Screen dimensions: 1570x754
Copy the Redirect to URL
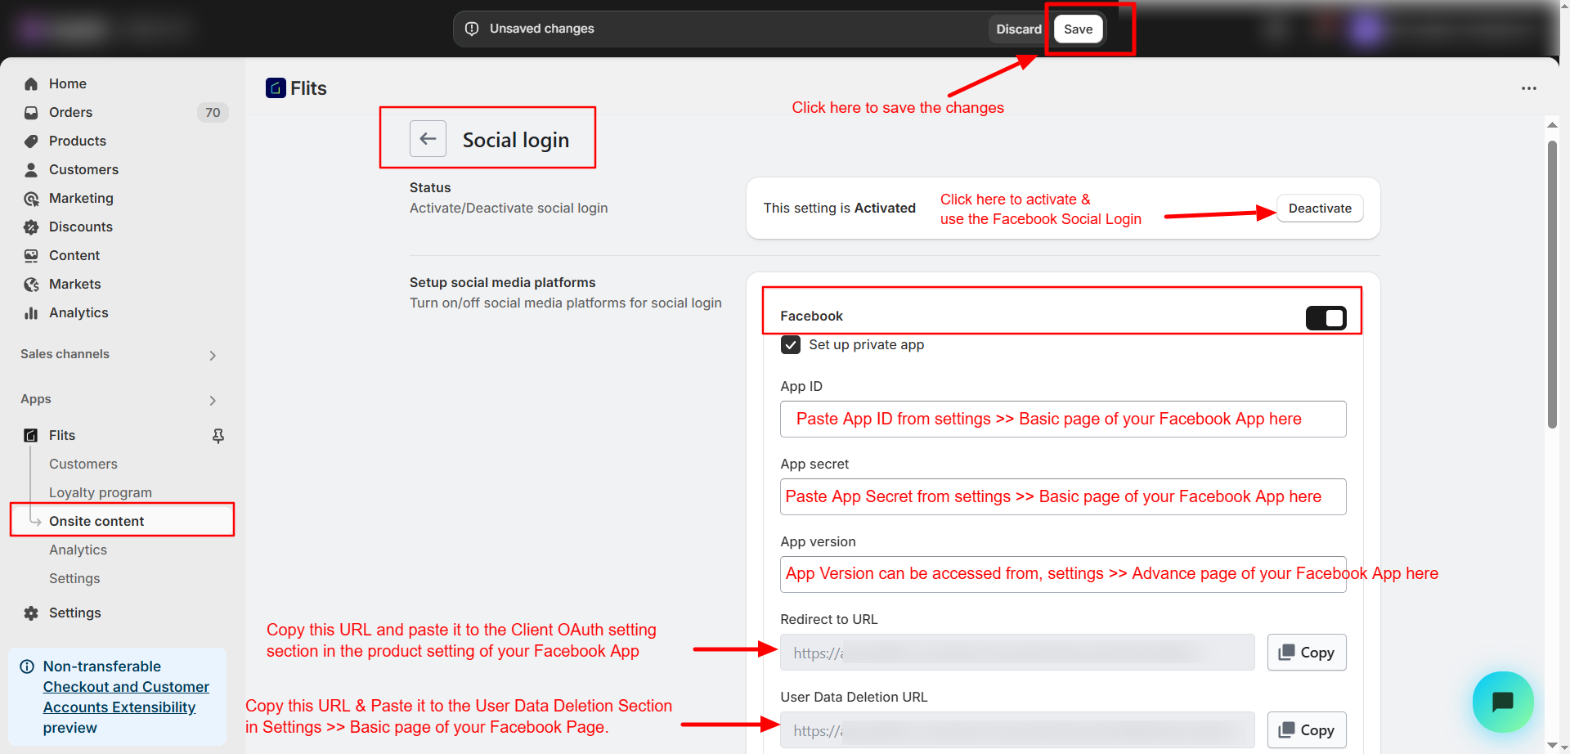(1307, 653)
